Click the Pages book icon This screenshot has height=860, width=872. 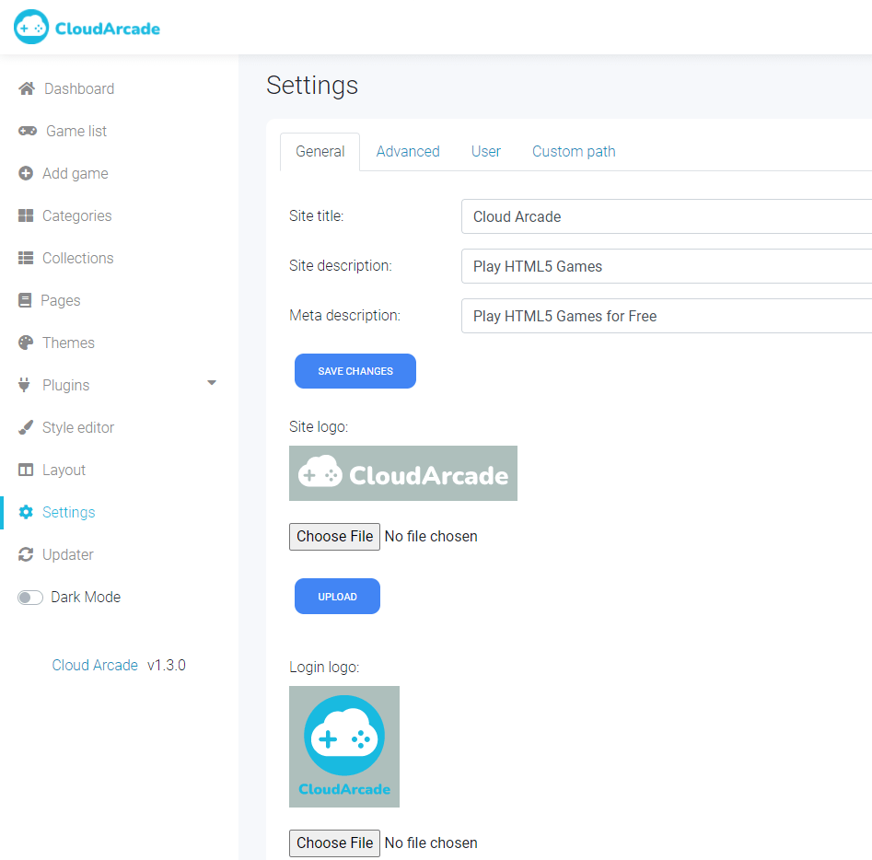coord(25,300)
